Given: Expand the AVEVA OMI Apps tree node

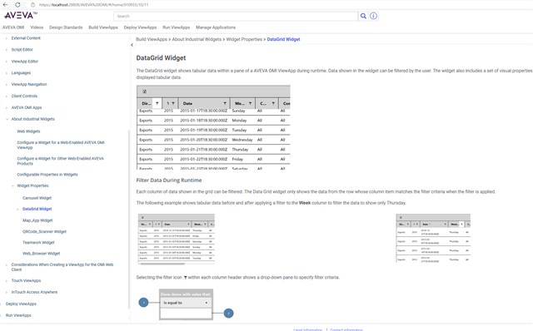Looking at the screenshot, I should (x=7, y=107).
